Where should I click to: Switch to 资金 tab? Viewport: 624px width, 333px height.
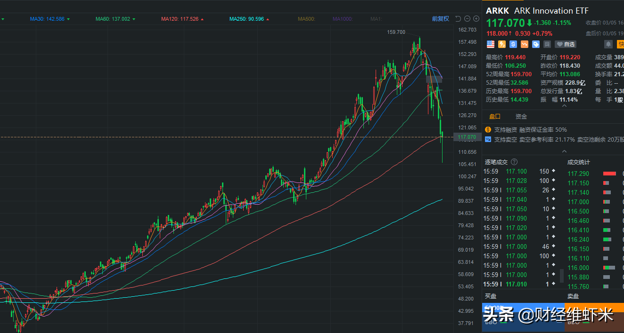521,116
